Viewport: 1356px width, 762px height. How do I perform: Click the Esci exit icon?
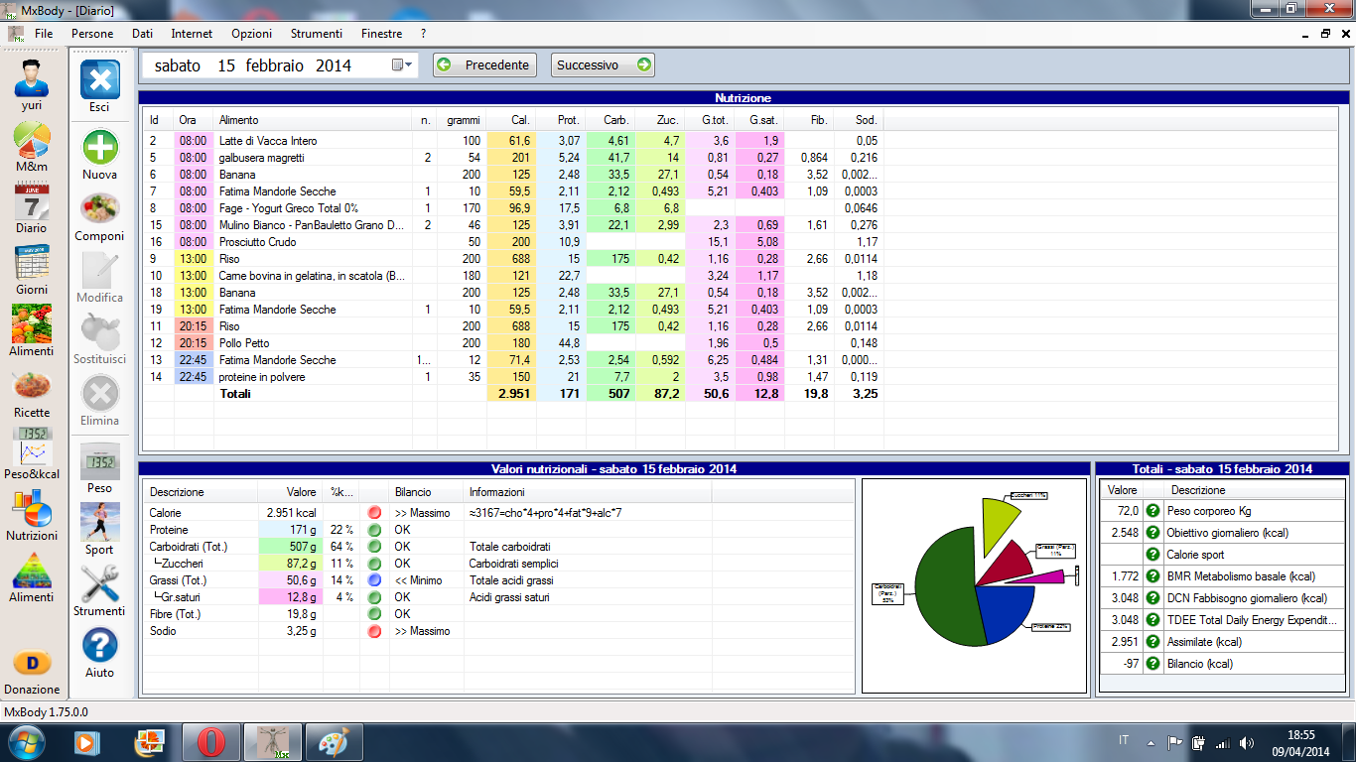click(100, 79)
